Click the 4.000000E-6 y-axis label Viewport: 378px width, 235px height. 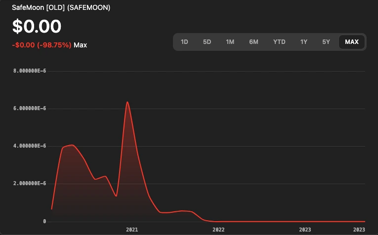click(29, 146)
